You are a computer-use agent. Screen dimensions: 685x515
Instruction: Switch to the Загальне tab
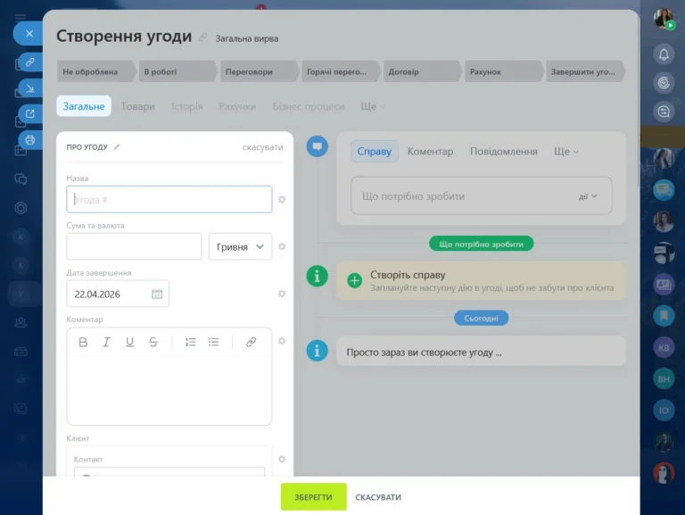point(84,106)
